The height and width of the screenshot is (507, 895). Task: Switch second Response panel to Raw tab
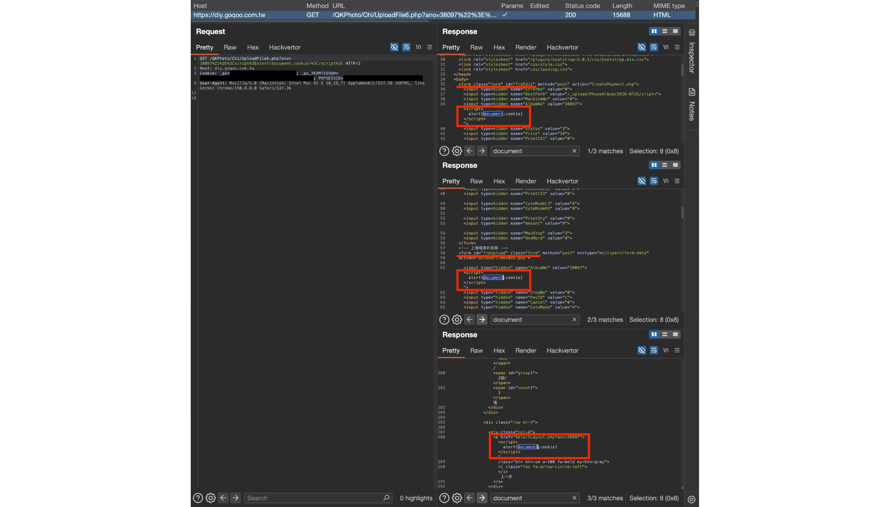coord(477,181)
